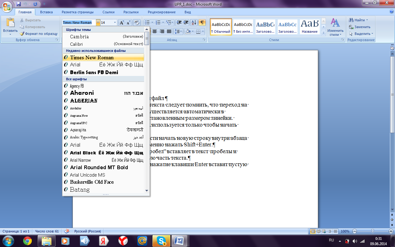This screenshot has width=395, height=247.
Task: Open the line spacing dropdown
Action: tap(178, 31)
